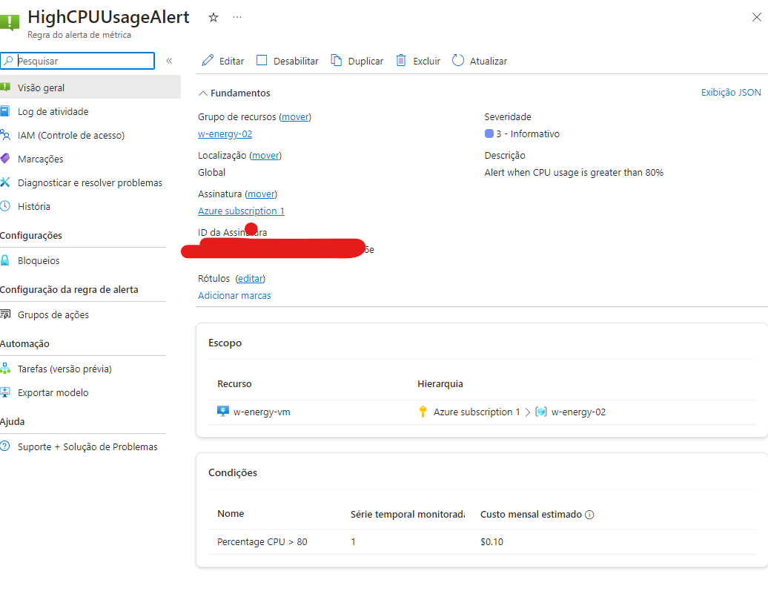Click the Grupos de ações icon
The image size is (768, 597).
5,314
